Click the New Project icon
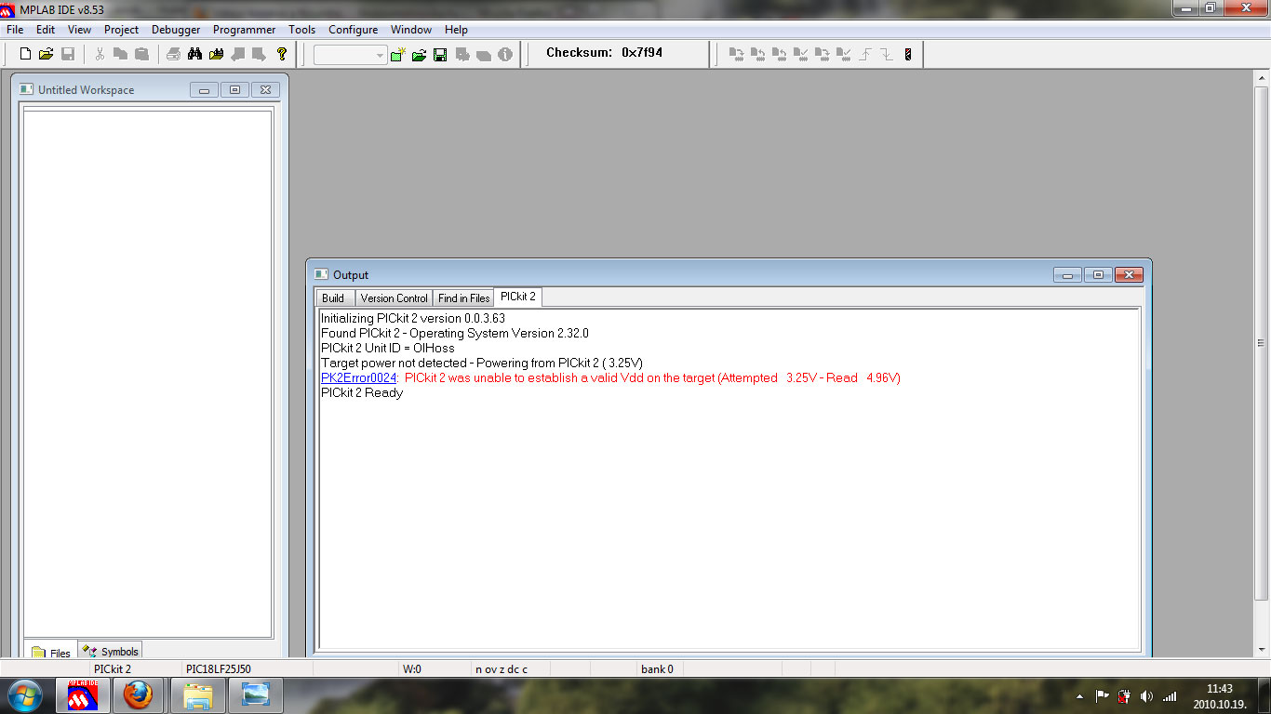1271x714 pixels. [398, 55]
